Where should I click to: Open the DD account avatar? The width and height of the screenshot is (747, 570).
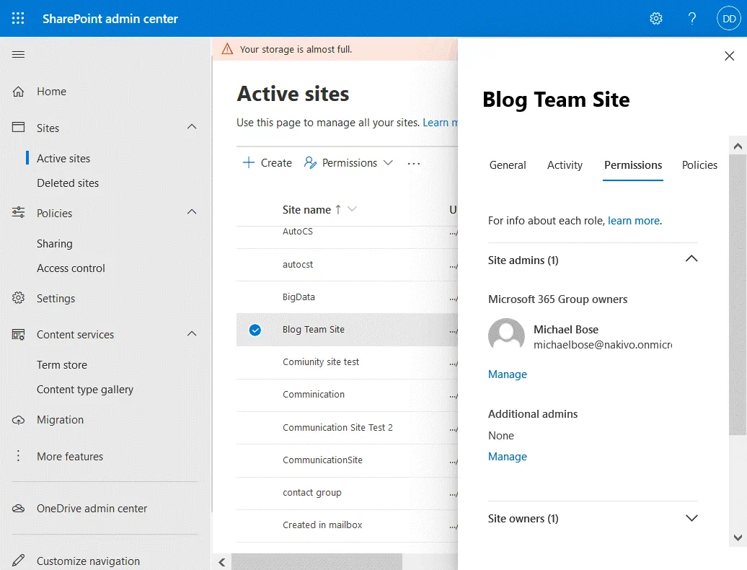click(x=728, y=18)
